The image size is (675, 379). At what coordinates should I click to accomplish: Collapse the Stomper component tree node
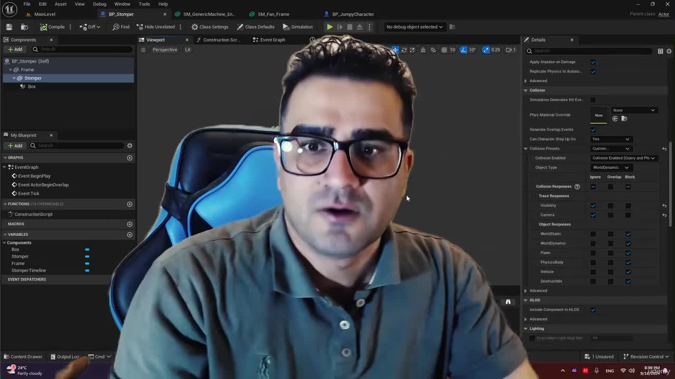14,78
